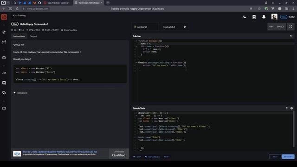Click the Vivaldi menu icon
The image size is (297, 167).
click(3, 3)
